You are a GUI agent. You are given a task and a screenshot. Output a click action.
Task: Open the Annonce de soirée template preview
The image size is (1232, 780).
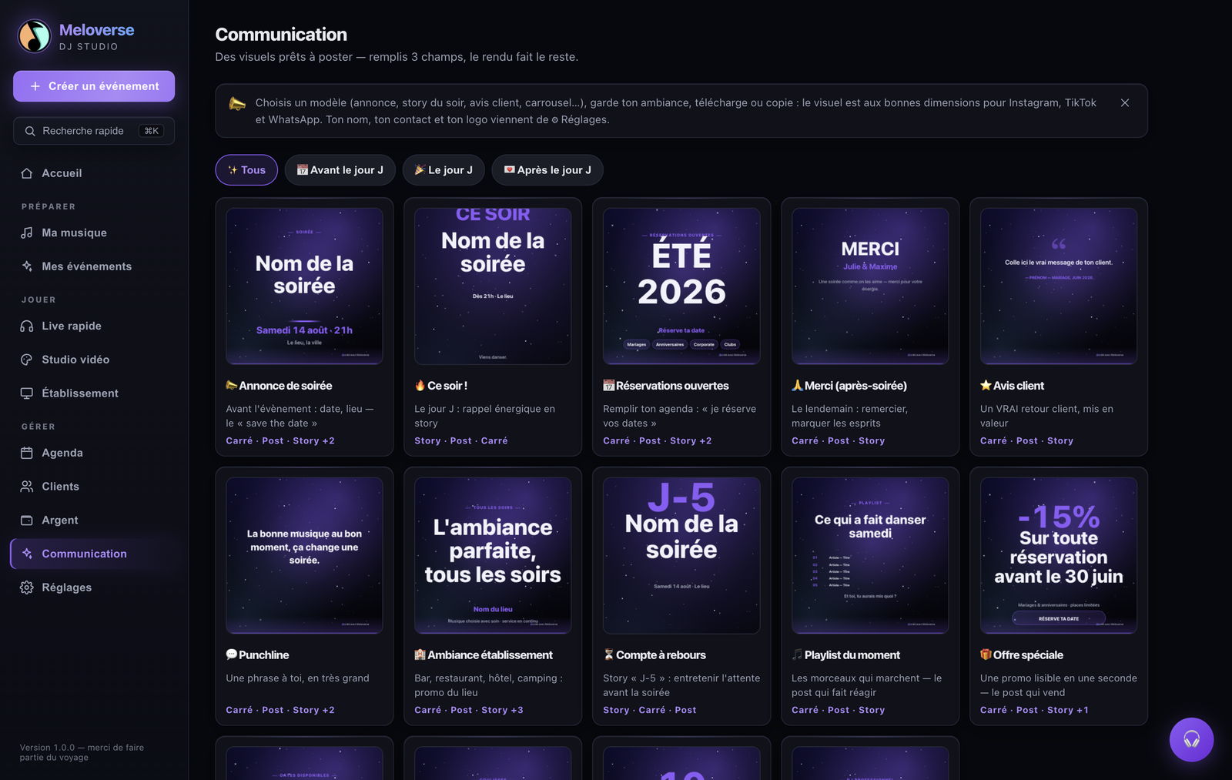pos(304,286)
